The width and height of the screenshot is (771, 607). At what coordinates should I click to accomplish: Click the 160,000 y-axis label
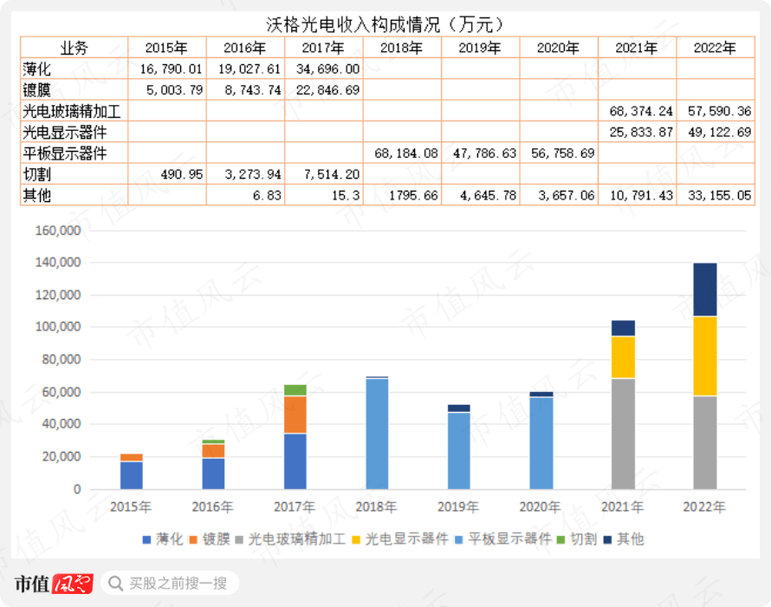tap(58, 231)
